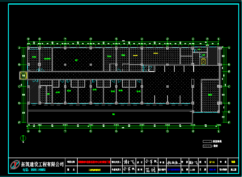The height and width of the screenshot is (177, 242).
Task: Click the company logo in the title block
Action: click(x=15, y=165)
